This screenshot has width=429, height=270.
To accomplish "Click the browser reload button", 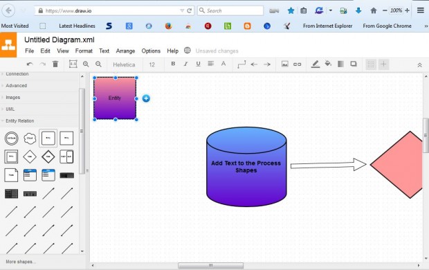I will (x=190, y=10).
